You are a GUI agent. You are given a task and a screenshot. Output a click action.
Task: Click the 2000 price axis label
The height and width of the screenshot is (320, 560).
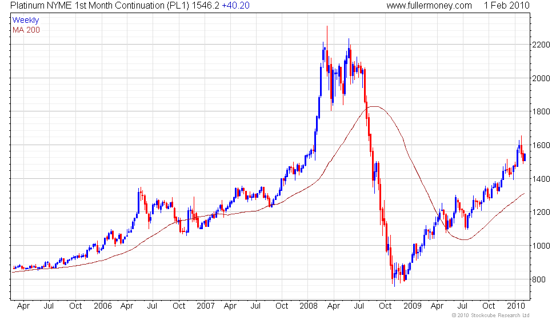click(x=541, y=79)
